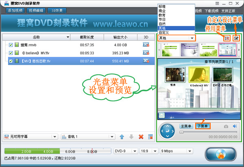Click the navigation pad left arrow
The width and height of the screenshot is (244, 167).
[x=162, y=131]
